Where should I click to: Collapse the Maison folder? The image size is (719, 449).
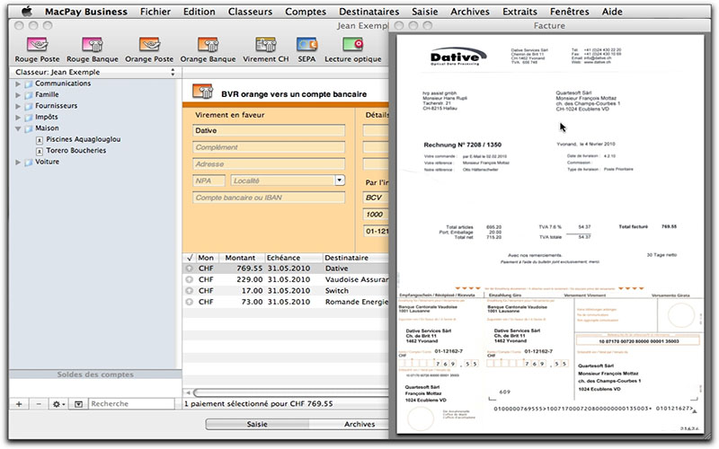click(x=18, y=128)
